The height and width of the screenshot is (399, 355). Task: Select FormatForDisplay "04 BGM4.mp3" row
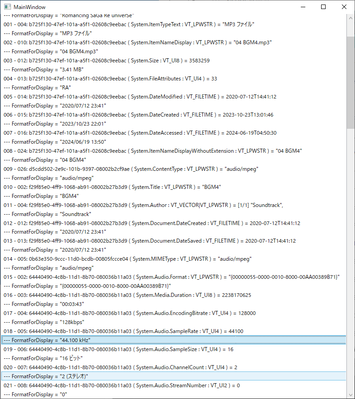(x=174, y=52)
